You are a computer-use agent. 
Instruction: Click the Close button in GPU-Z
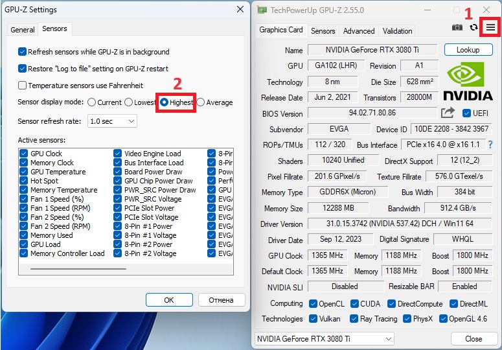473,338
